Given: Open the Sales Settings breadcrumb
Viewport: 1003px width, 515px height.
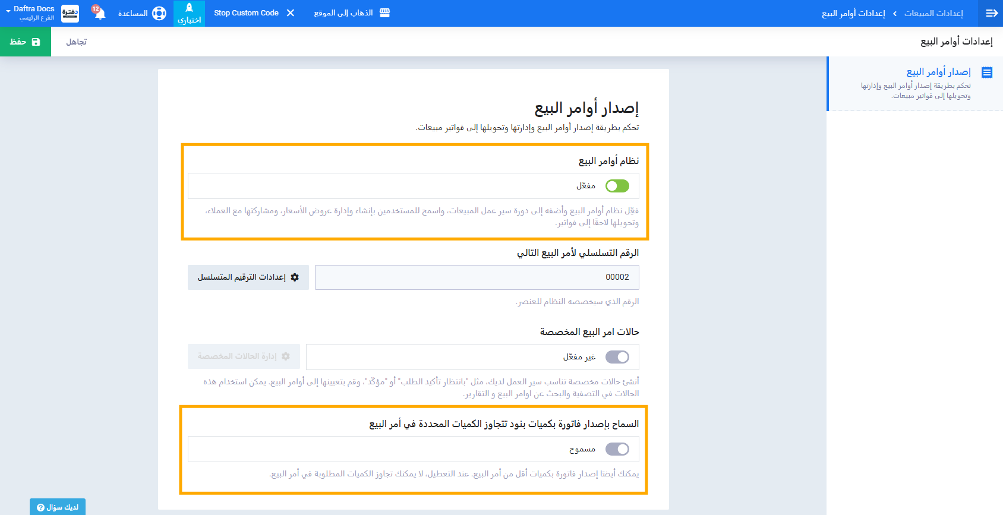Looking at the screenshot, I should 933,13.
